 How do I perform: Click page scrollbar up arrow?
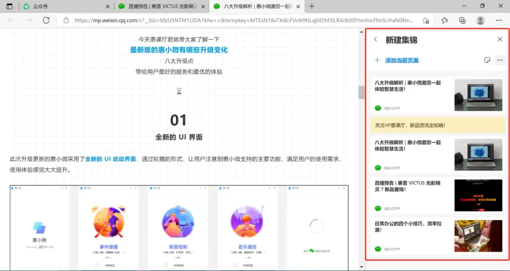361,32
